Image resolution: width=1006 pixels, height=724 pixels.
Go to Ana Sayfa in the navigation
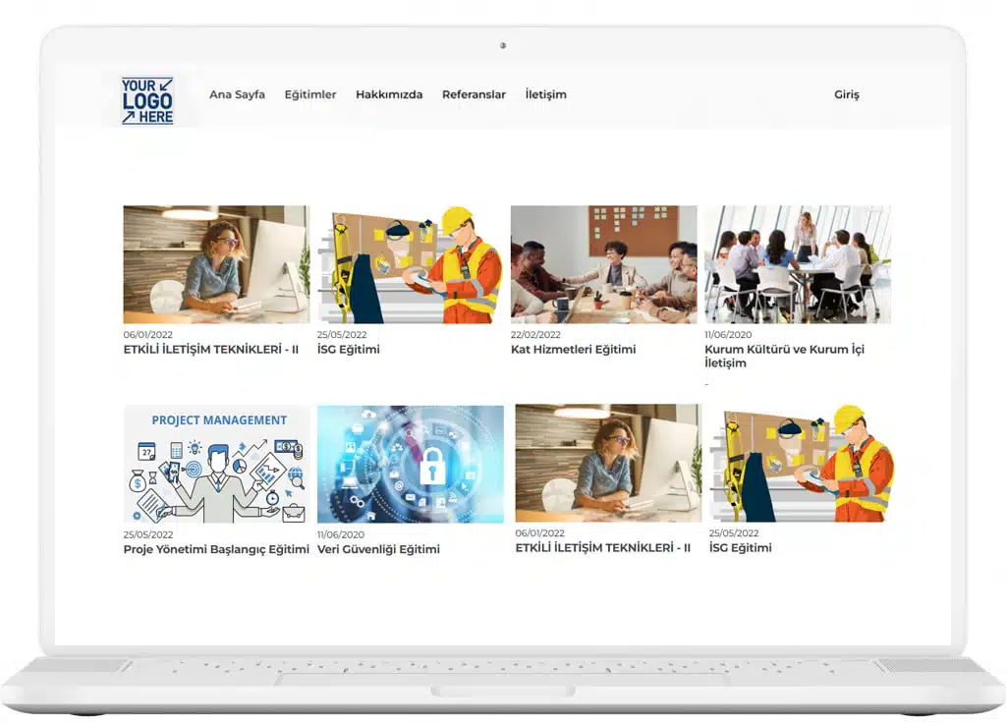(x=237, y=94)
